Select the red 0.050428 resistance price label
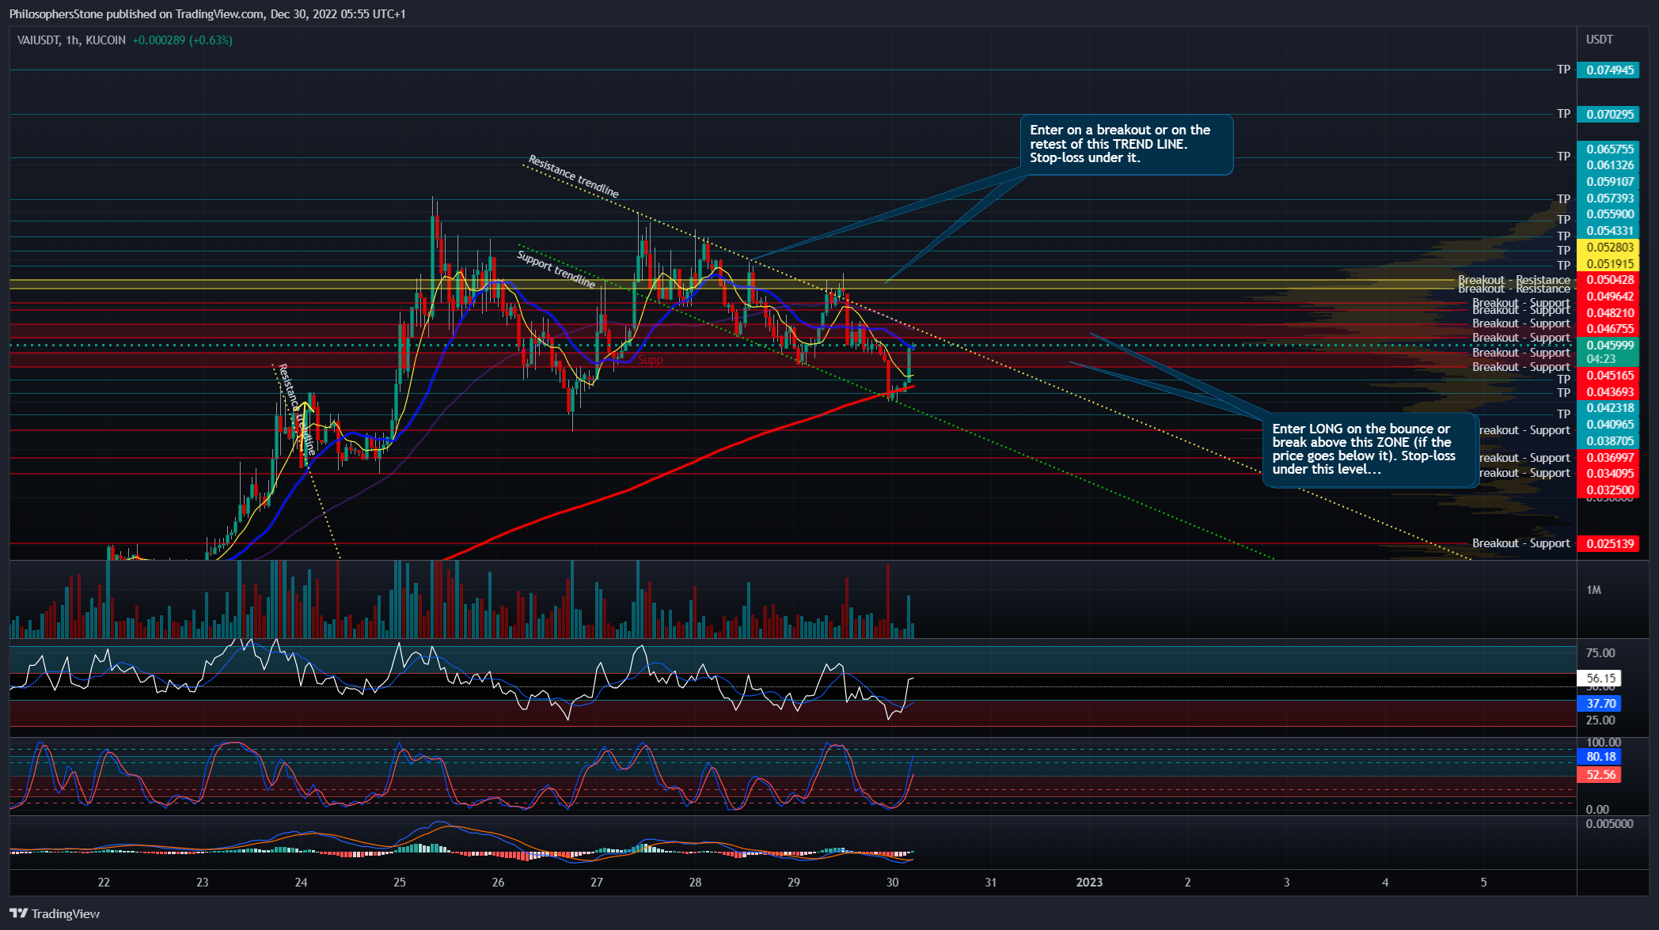 (1608, 280)
